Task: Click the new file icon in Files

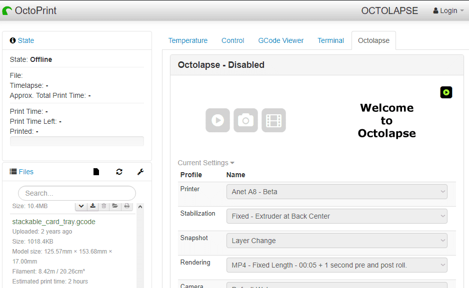Action: 96,172
